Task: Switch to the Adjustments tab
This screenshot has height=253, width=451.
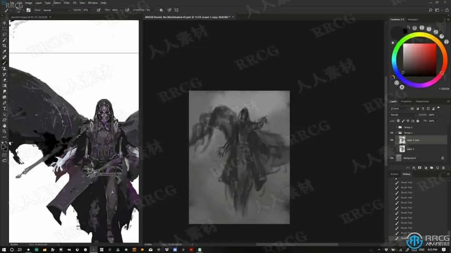Action: pos(422,102)
